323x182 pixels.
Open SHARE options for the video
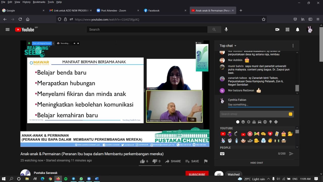coord(173,161)
